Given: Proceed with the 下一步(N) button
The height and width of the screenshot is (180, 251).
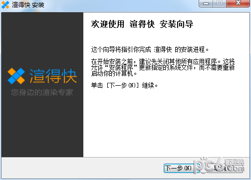Looking at the screenshot, I should click(x=179, y=168).
